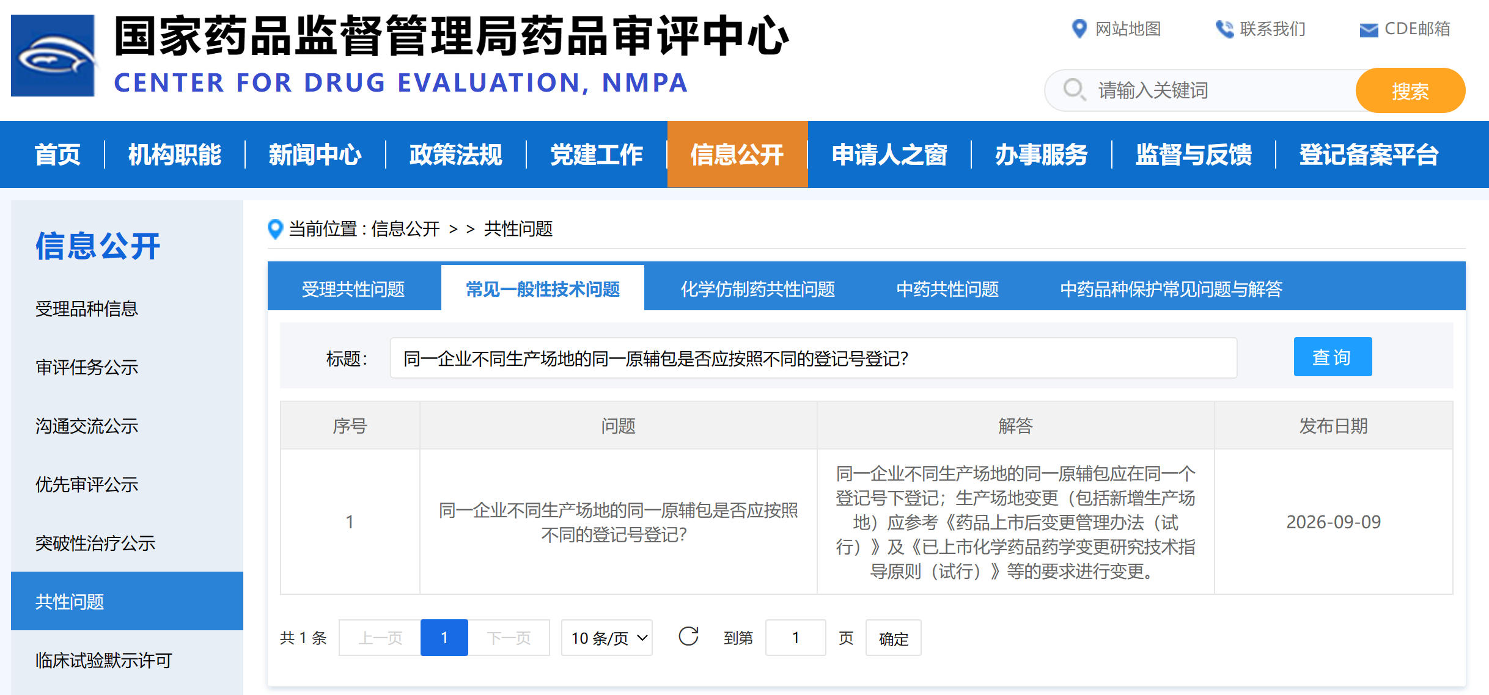Click page number 1 in pagination
This screenshot has width=1489, height=695.
(x=444, y=638)
